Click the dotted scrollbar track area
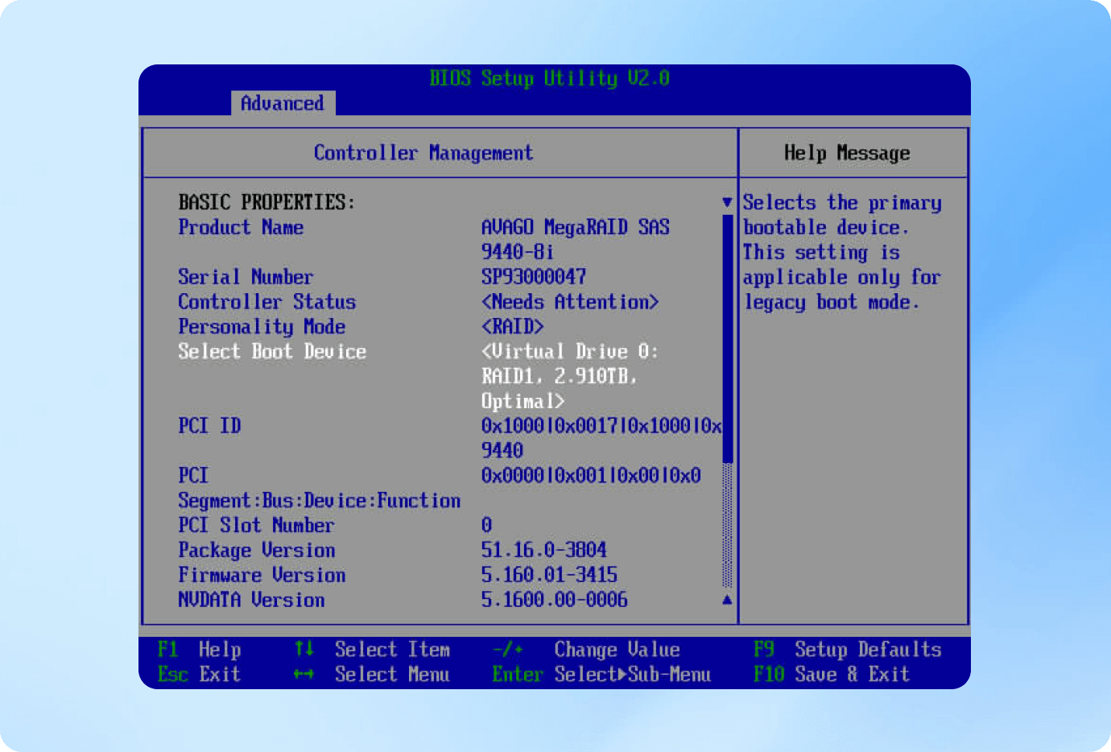 pos(728,526)
